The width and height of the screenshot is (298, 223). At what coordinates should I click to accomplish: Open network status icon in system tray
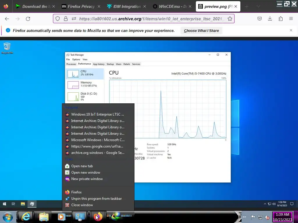[x=260, y=217]
